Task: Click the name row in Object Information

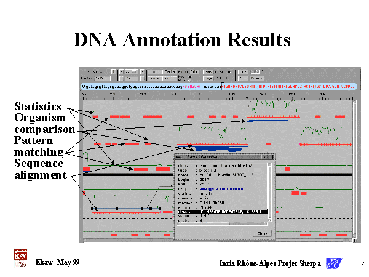Action: point(221,175)
